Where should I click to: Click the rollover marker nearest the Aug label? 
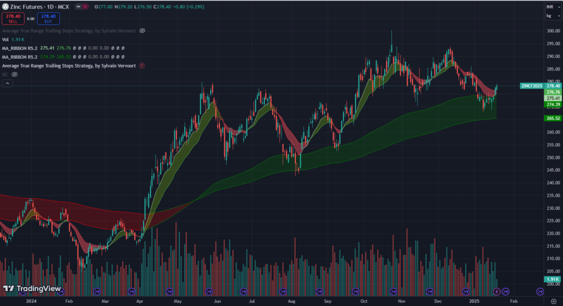(x=283, y=292)
